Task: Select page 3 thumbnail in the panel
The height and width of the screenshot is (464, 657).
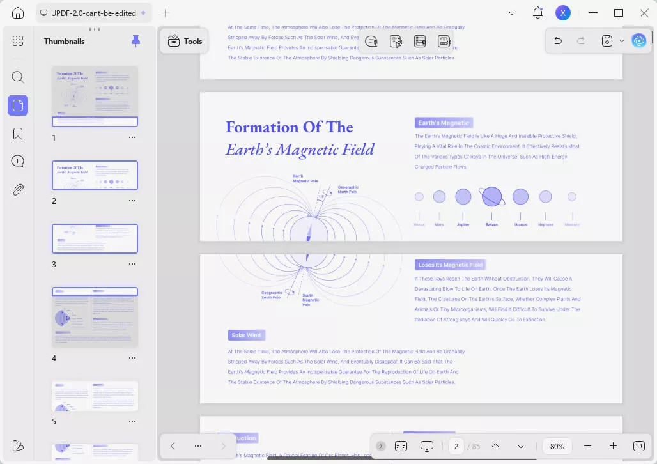Action: tap(95, 238)
